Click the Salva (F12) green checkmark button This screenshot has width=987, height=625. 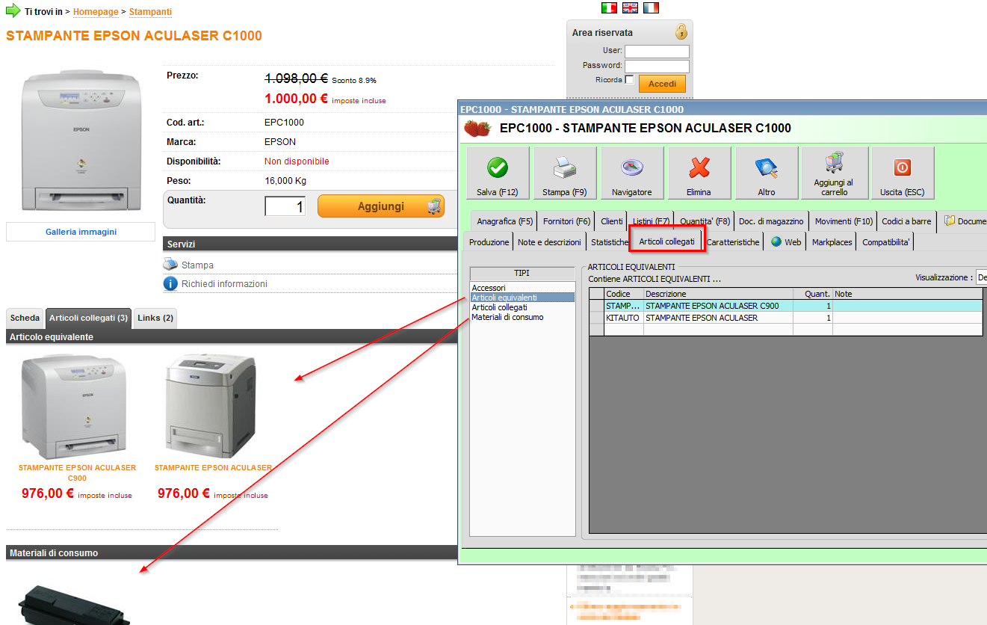point(498,173)
